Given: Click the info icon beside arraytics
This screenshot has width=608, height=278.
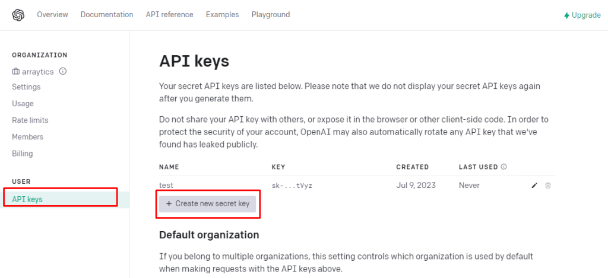Looking at the screenshot, I should [x=63, y=71].
